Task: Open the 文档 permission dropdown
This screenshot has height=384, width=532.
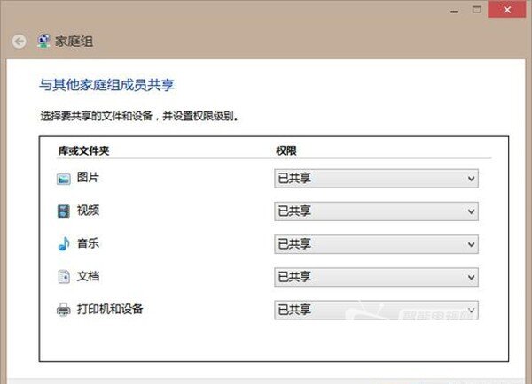Action: 376,277
